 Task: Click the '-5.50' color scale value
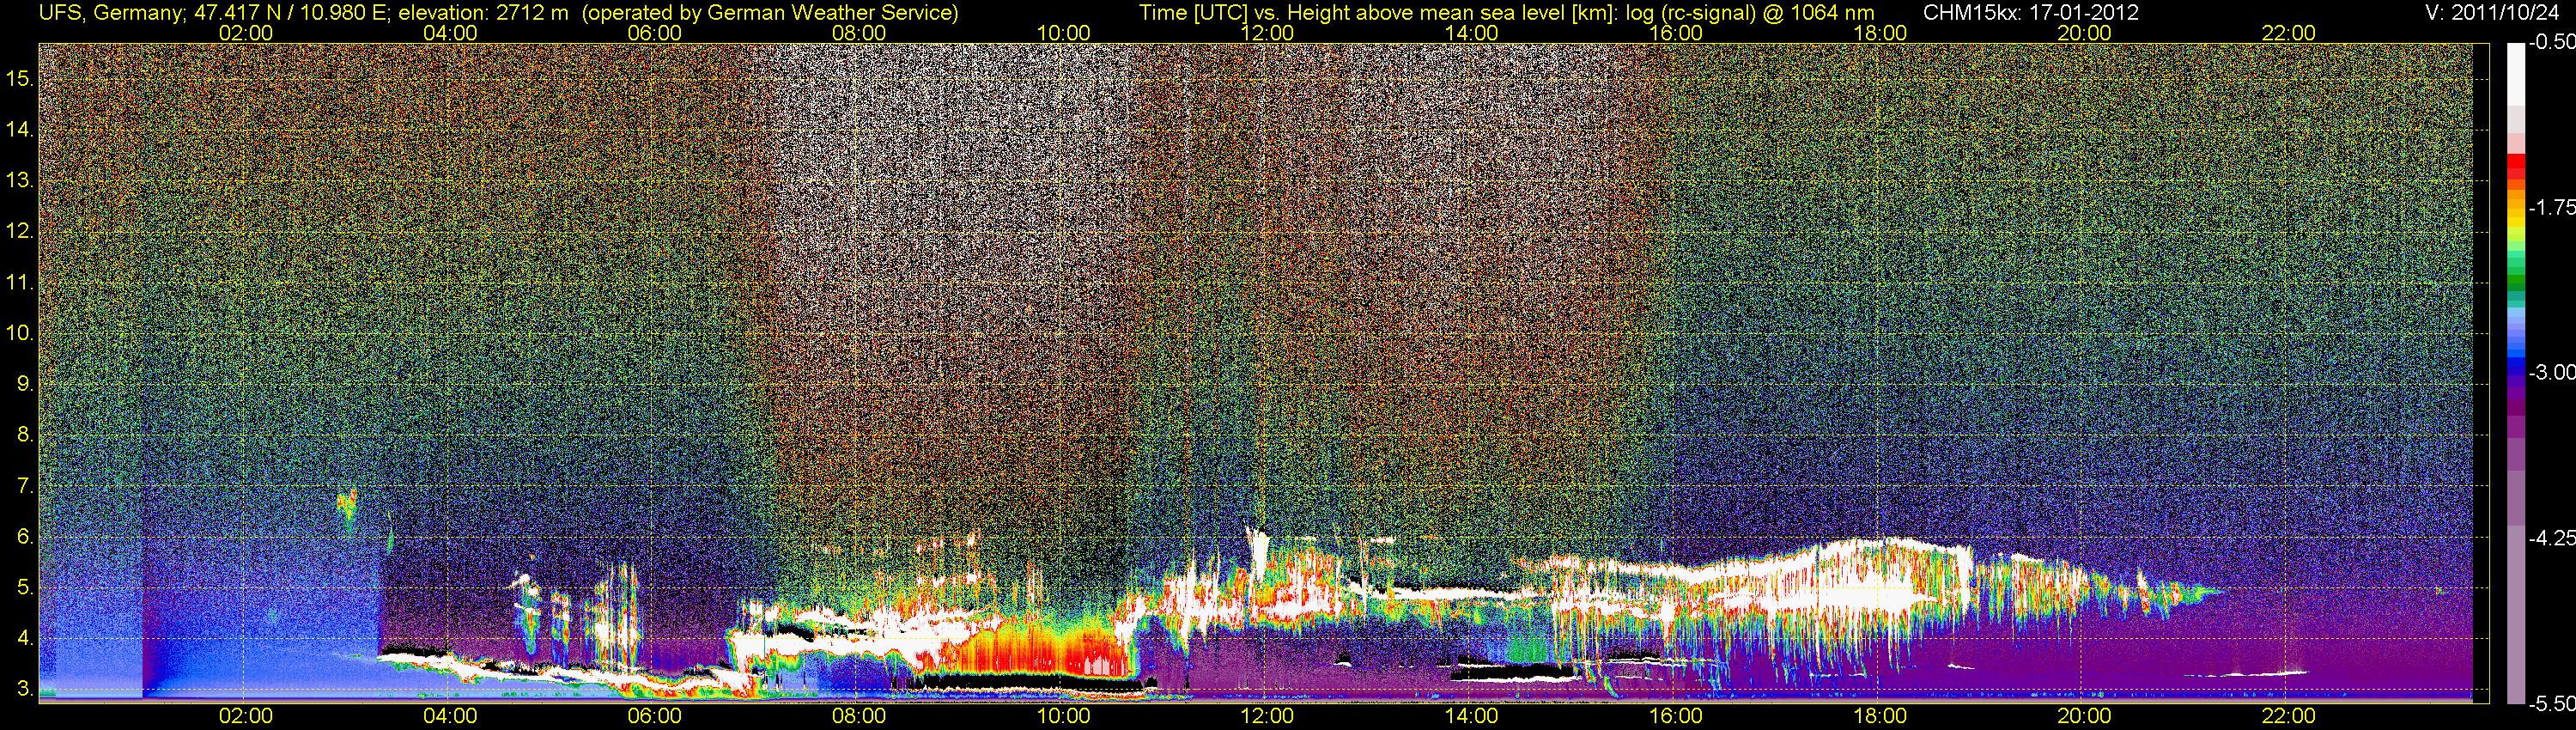[x=2551, y=703]
